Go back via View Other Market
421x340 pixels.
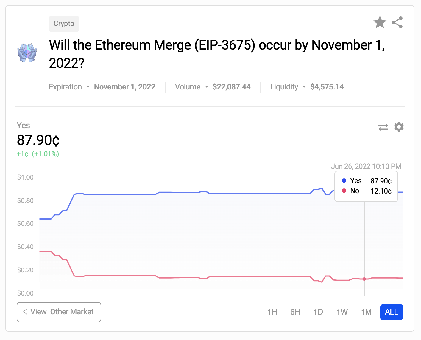point(59,312)
